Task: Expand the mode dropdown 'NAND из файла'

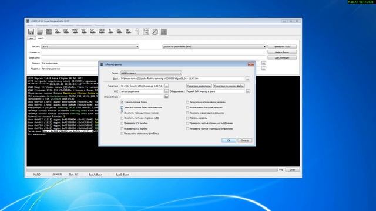Action: click(151, 73)
